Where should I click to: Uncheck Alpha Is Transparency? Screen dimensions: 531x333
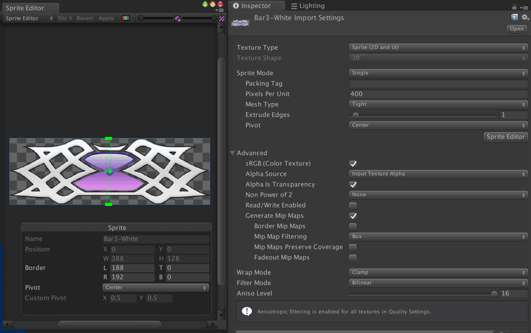coord(353,184)
